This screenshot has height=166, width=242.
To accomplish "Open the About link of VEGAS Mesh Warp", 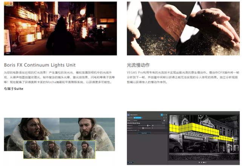I will coord(163,123).
